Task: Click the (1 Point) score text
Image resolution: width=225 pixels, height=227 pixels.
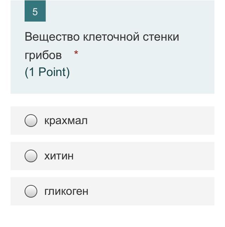Action: pyautogui.click(x=47, y=72)
